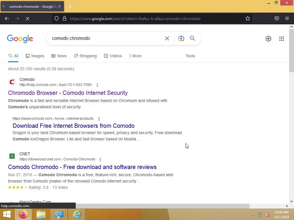This screenshot has width=294, height=220.
Task: Switch to the Videos tab
Action: pyautogui.click(x=113, y=56)
